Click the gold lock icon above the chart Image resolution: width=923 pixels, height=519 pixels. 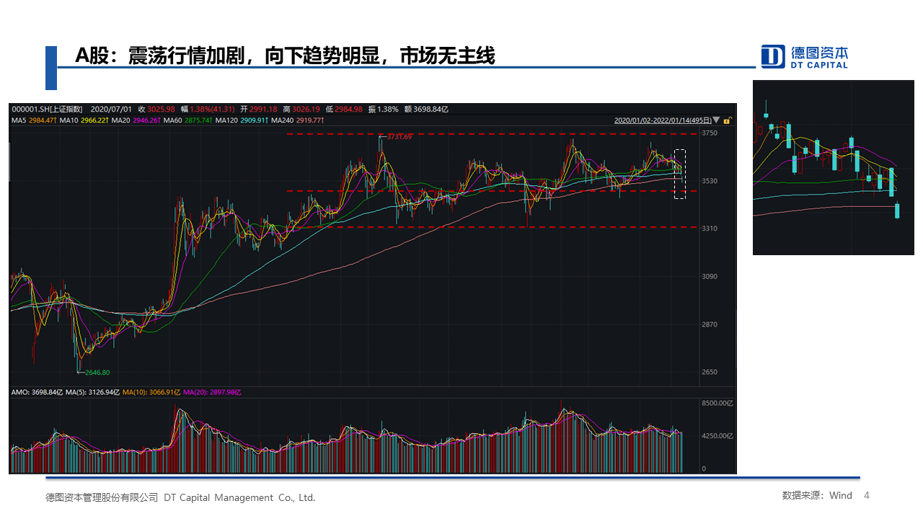click(x=728, y=121)
